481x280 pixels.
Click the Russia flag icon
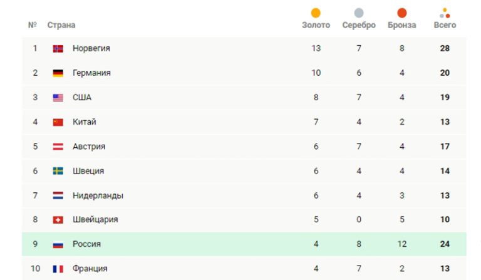pyautogui.click(x=58, y=244)
